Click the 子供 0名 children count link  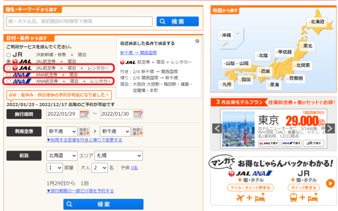coord(134,168)
